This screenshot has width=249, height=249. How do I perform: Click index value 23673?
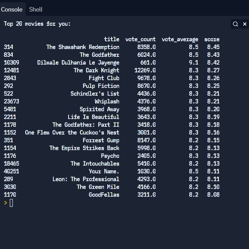11,101
